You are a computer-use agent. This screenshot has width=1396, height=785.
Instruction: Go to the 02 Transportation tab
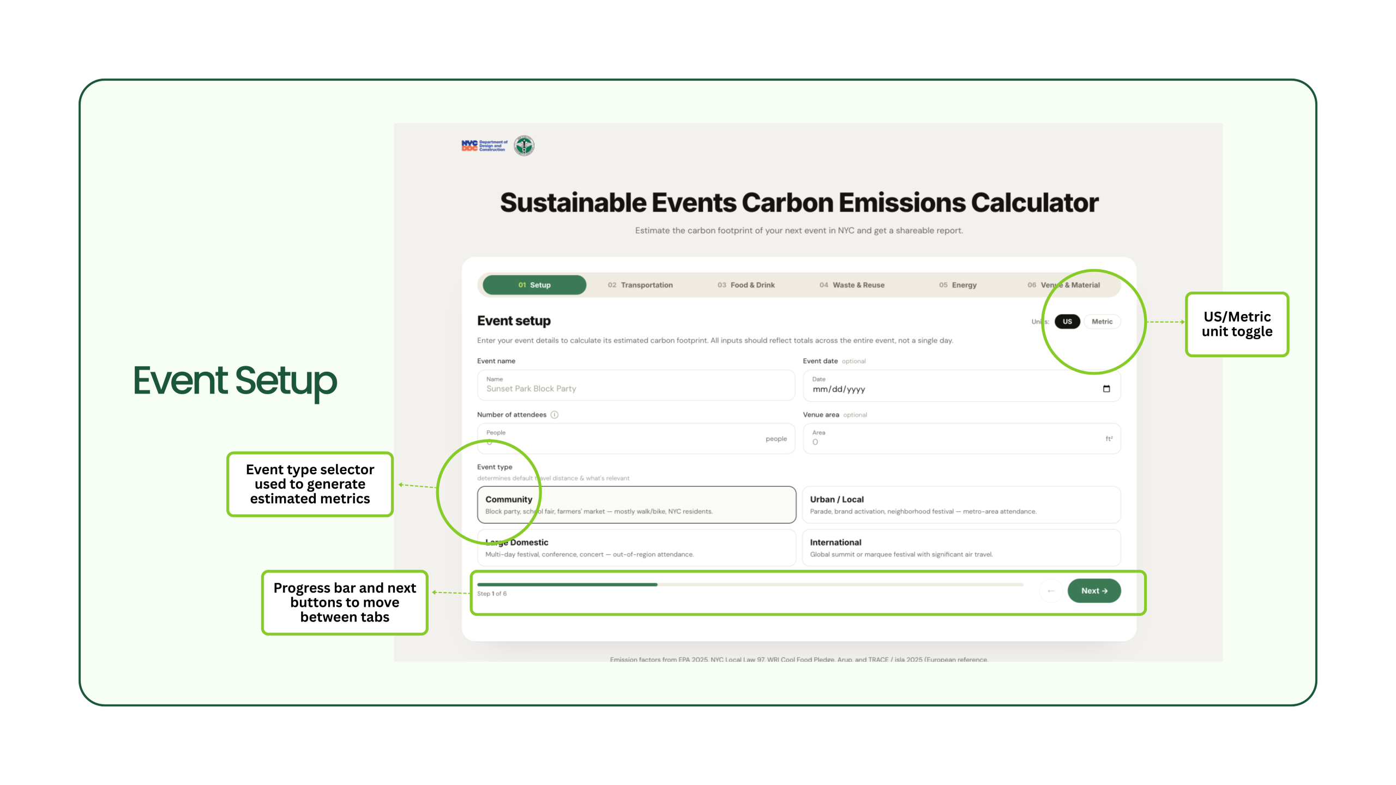(x=640, y=285)
